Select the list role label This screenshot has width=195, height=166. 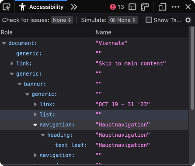coord(47,114)
